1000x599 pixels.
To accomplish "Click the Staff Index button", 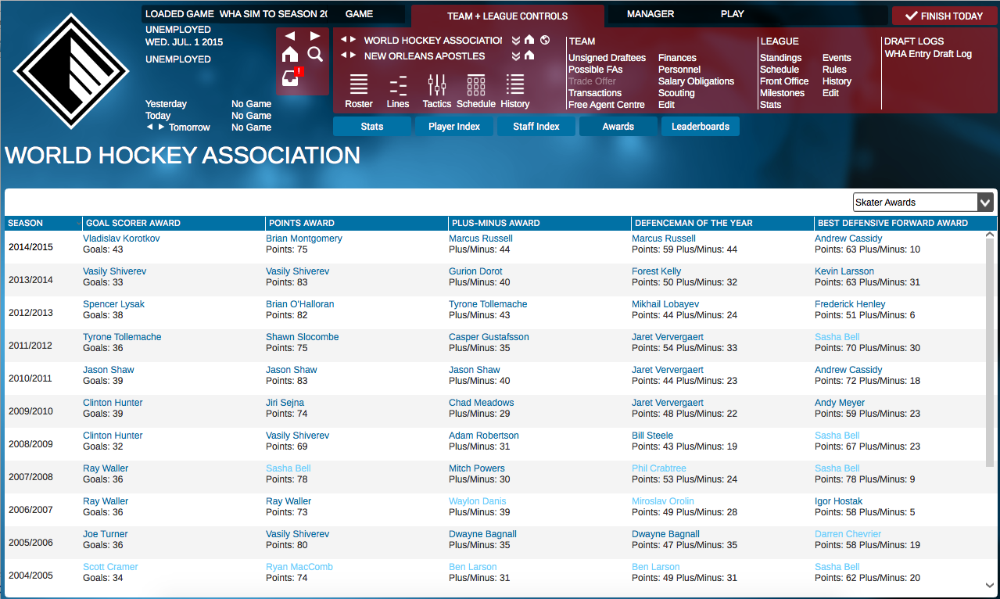I will (536, 127).
